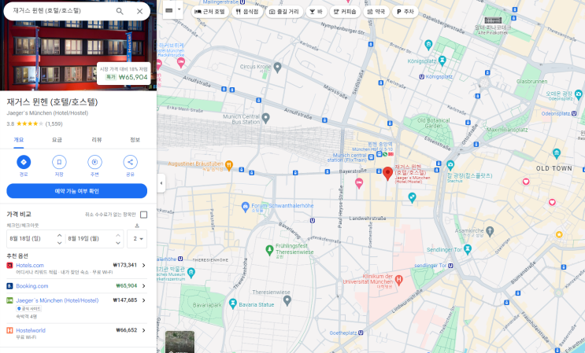Click the 주변 nearby icon
This screenshot has height=353, width=585.
(94, 162)
